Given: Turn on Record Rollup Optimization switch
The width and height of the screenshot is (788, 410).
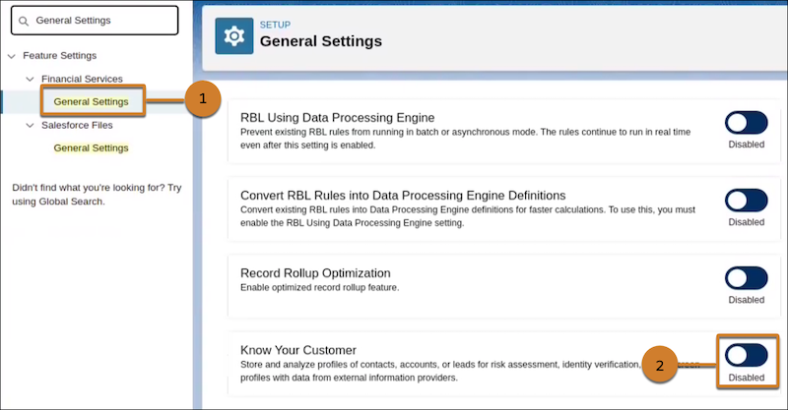Looking at the screenshot, I should pyautogui.click(x=746, y=278).
